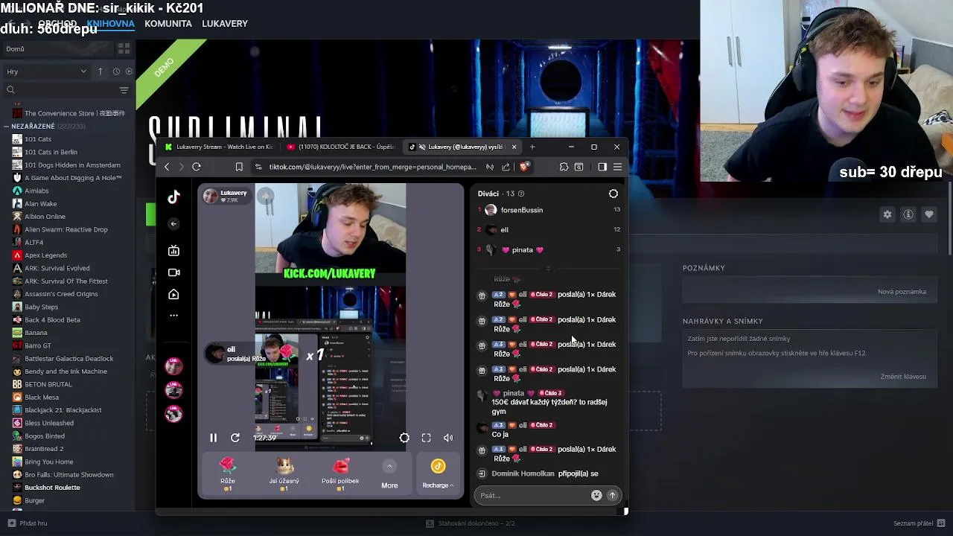Open the LUKAVERY profile tab in Steam
The image size is (953, 536).
225,24
